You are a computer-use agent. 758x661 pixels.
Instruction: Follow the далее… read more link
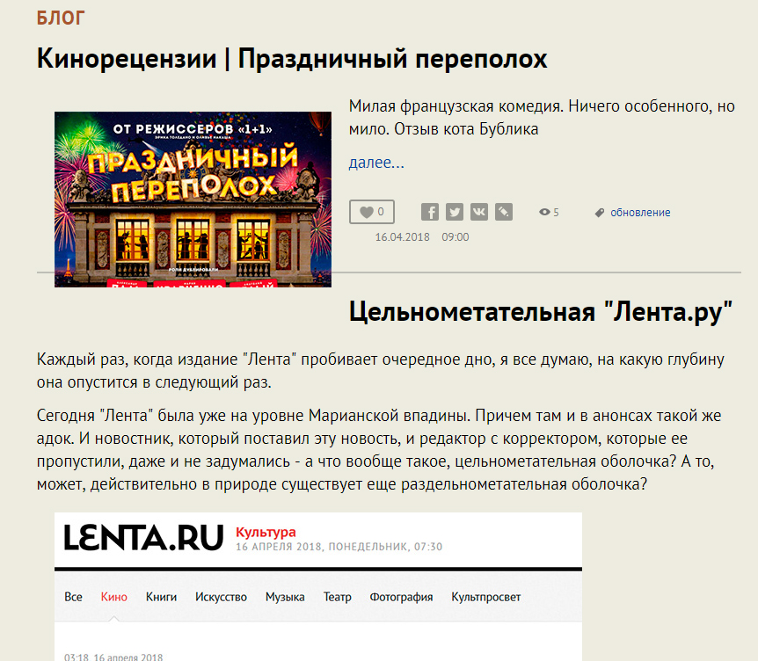pyautogui.click(x=376, y=163)
